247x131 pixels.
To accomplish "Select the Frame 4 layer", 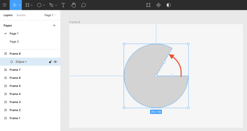I will pyautogui.click(x=30, y=94).
